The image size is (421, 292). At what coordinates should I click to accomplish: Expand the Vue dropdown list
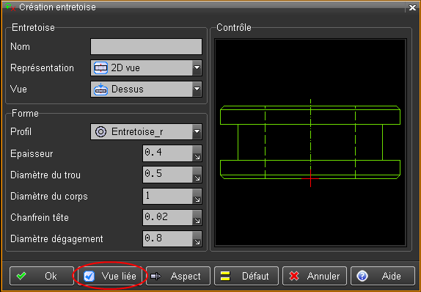tap(197, 89)
